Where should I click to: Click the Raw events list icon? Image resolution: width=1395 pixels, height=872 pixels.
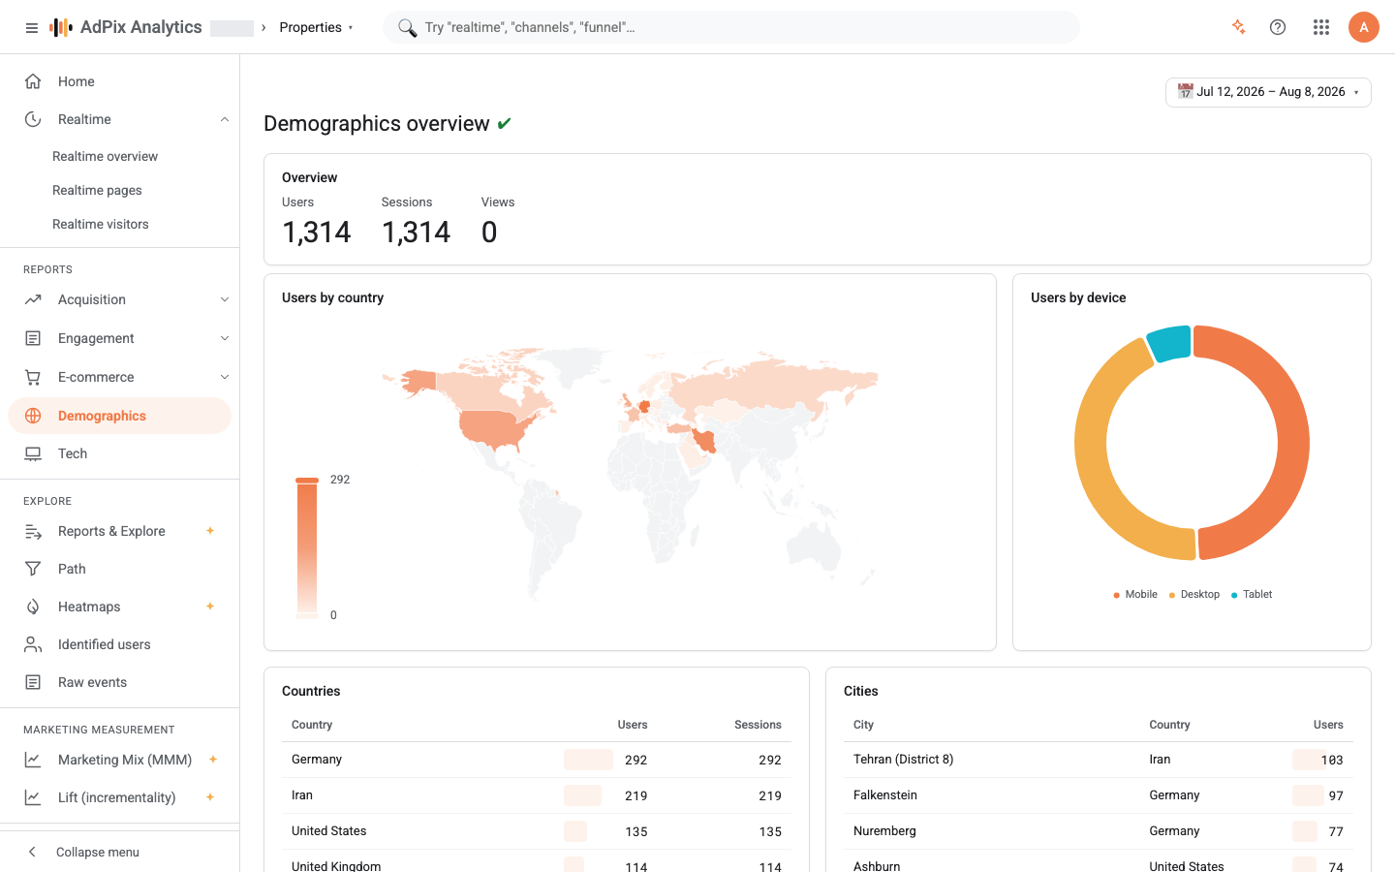[x=33, y=682]
